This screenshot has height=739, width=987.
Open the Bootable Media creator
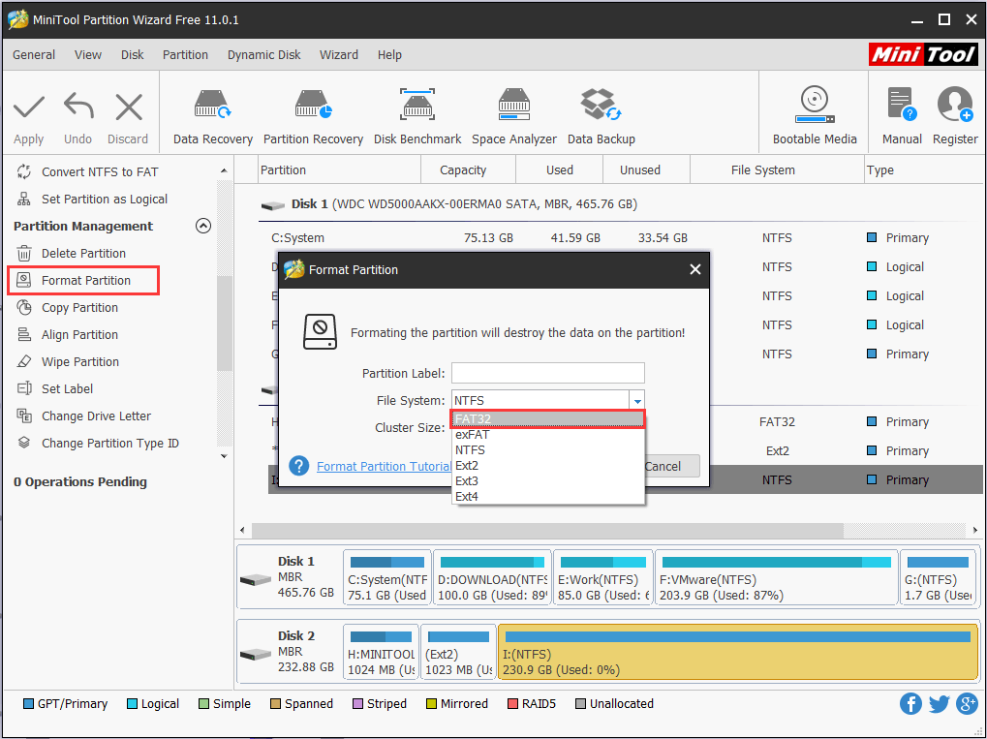pos(814,112)
